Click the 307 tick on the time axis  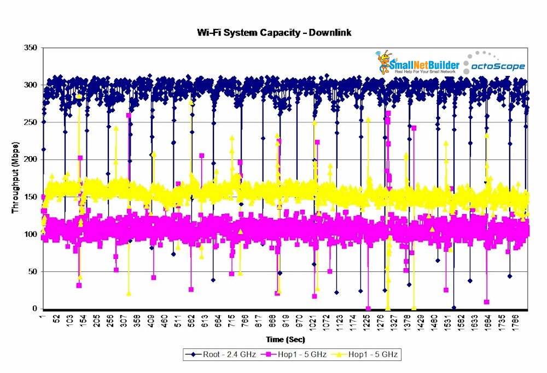click(124, 320)
